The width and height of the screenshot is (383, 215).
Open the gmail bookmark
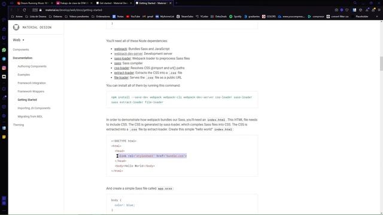[148, 17]
